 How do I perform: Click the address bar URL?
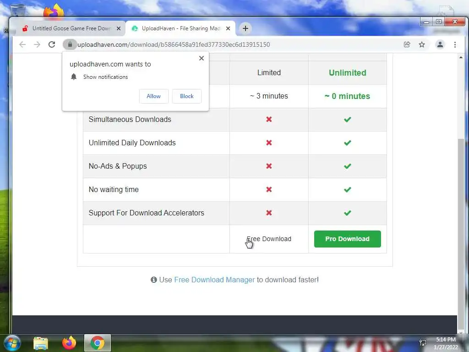point(174,44)
